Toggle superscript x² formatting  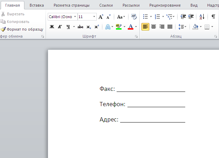[x=97, y=27]
